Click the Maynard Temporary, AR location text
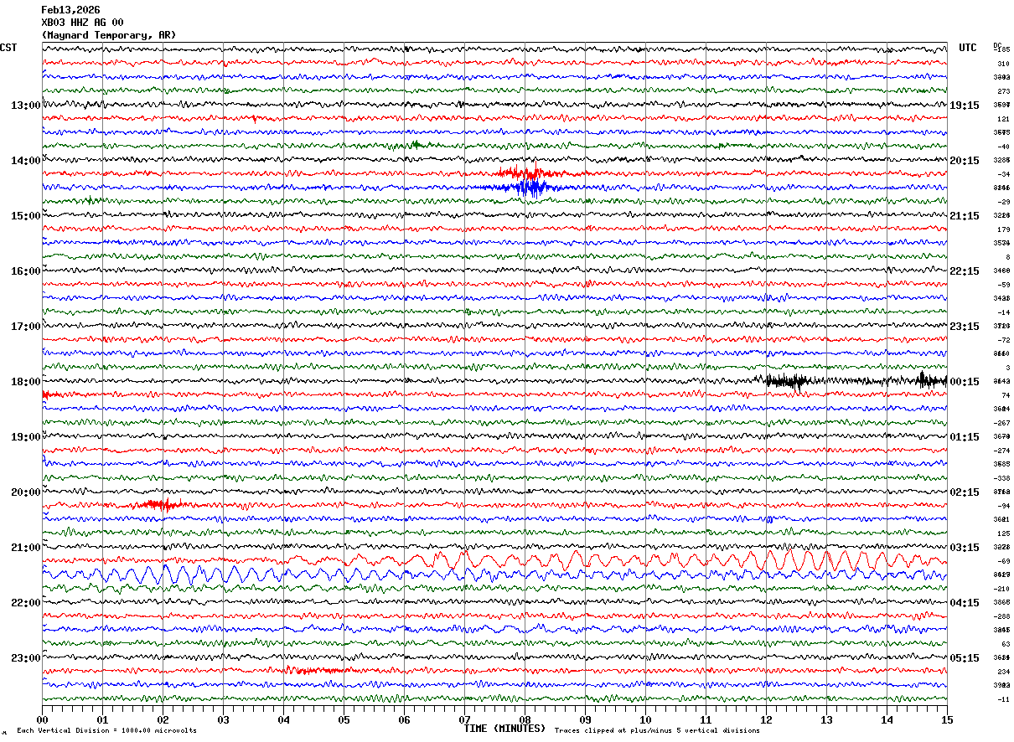This screenshot has height=742, width=1014. tap(109, 35)
